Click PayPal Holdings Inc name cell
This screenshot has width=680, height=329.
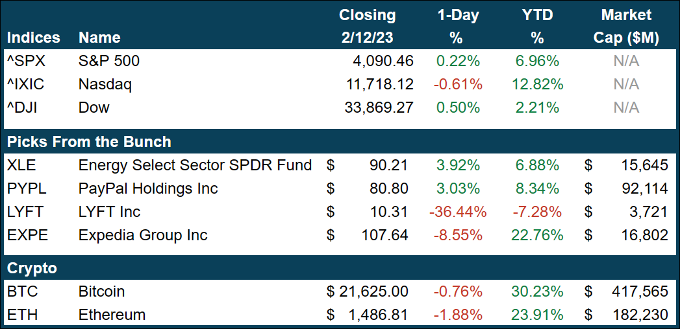pyautogui.click(x=148, y=188)
